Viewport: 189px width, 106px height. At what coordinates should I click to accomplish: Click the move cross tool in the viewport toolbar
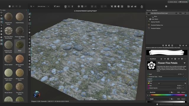pyautogui.click(x=30, y=46)
